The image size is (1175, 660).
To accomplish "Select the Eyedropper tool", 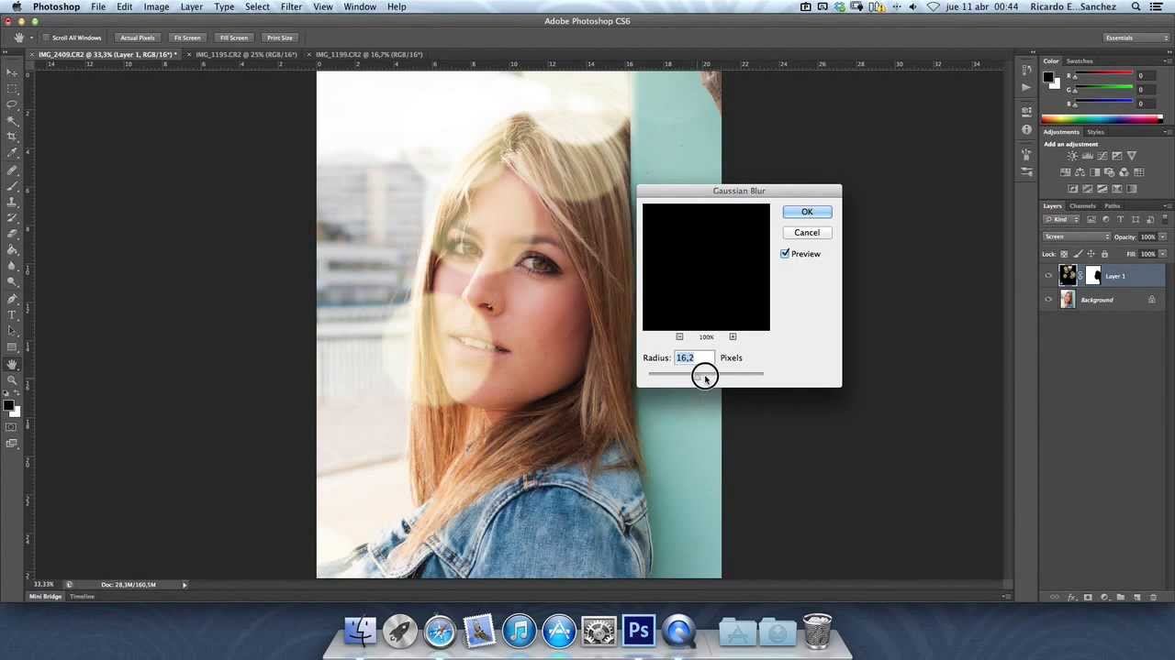I will coord(12,154).
